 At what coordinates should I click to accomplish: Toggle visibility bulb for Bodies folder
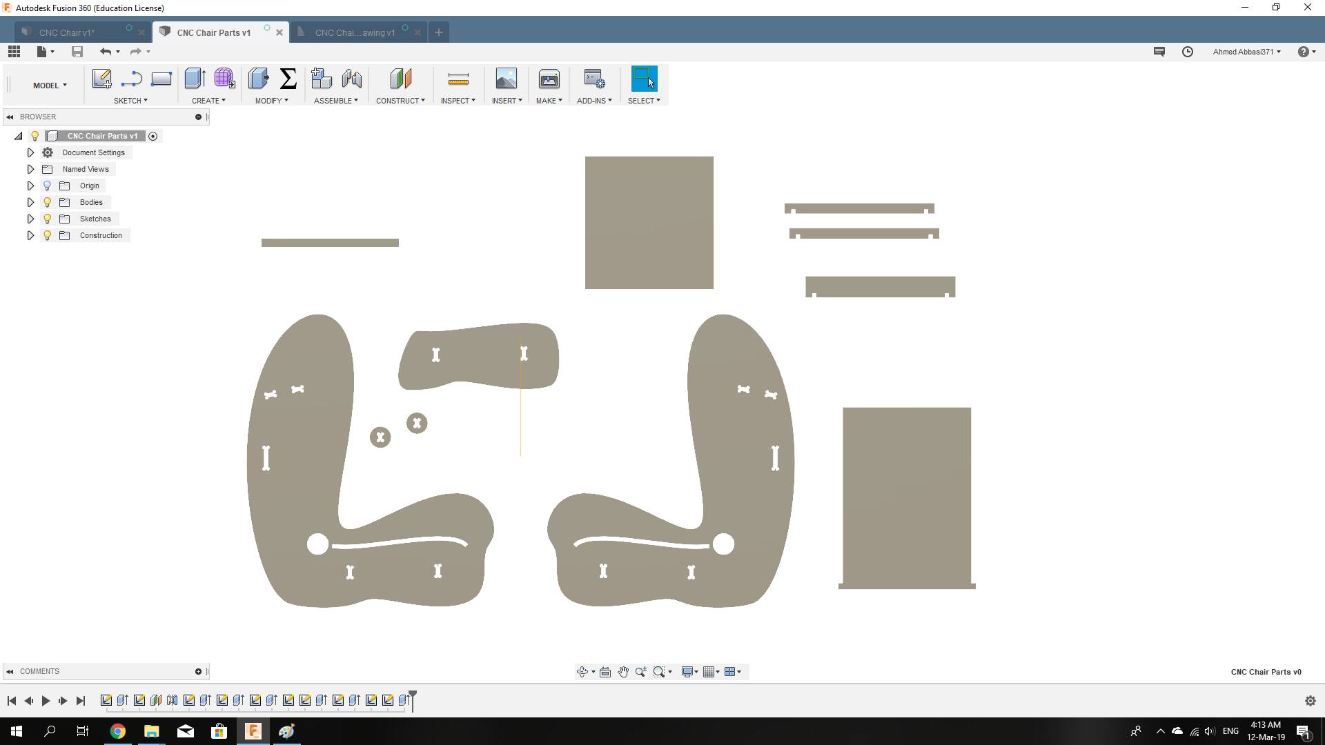48,202
